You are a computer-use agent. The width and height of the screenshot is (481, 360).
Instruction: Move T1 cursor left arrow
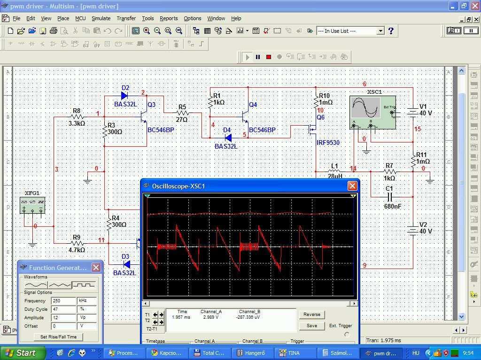(x=155, y=315)
